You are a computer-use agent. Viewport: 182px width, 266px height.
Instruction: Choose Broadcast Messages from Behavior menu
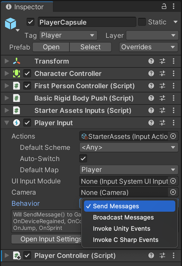[x=123, y=218]
